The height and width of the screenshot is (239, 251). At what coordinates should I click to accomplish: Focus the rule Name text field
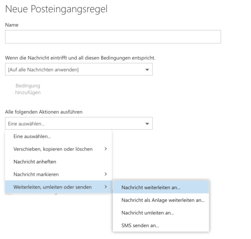(x=113, y=37)
